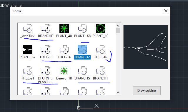This screenshot has width=188, height=112.
Task: Select the TREE-21 block icon
Action: tap(28, 71)
